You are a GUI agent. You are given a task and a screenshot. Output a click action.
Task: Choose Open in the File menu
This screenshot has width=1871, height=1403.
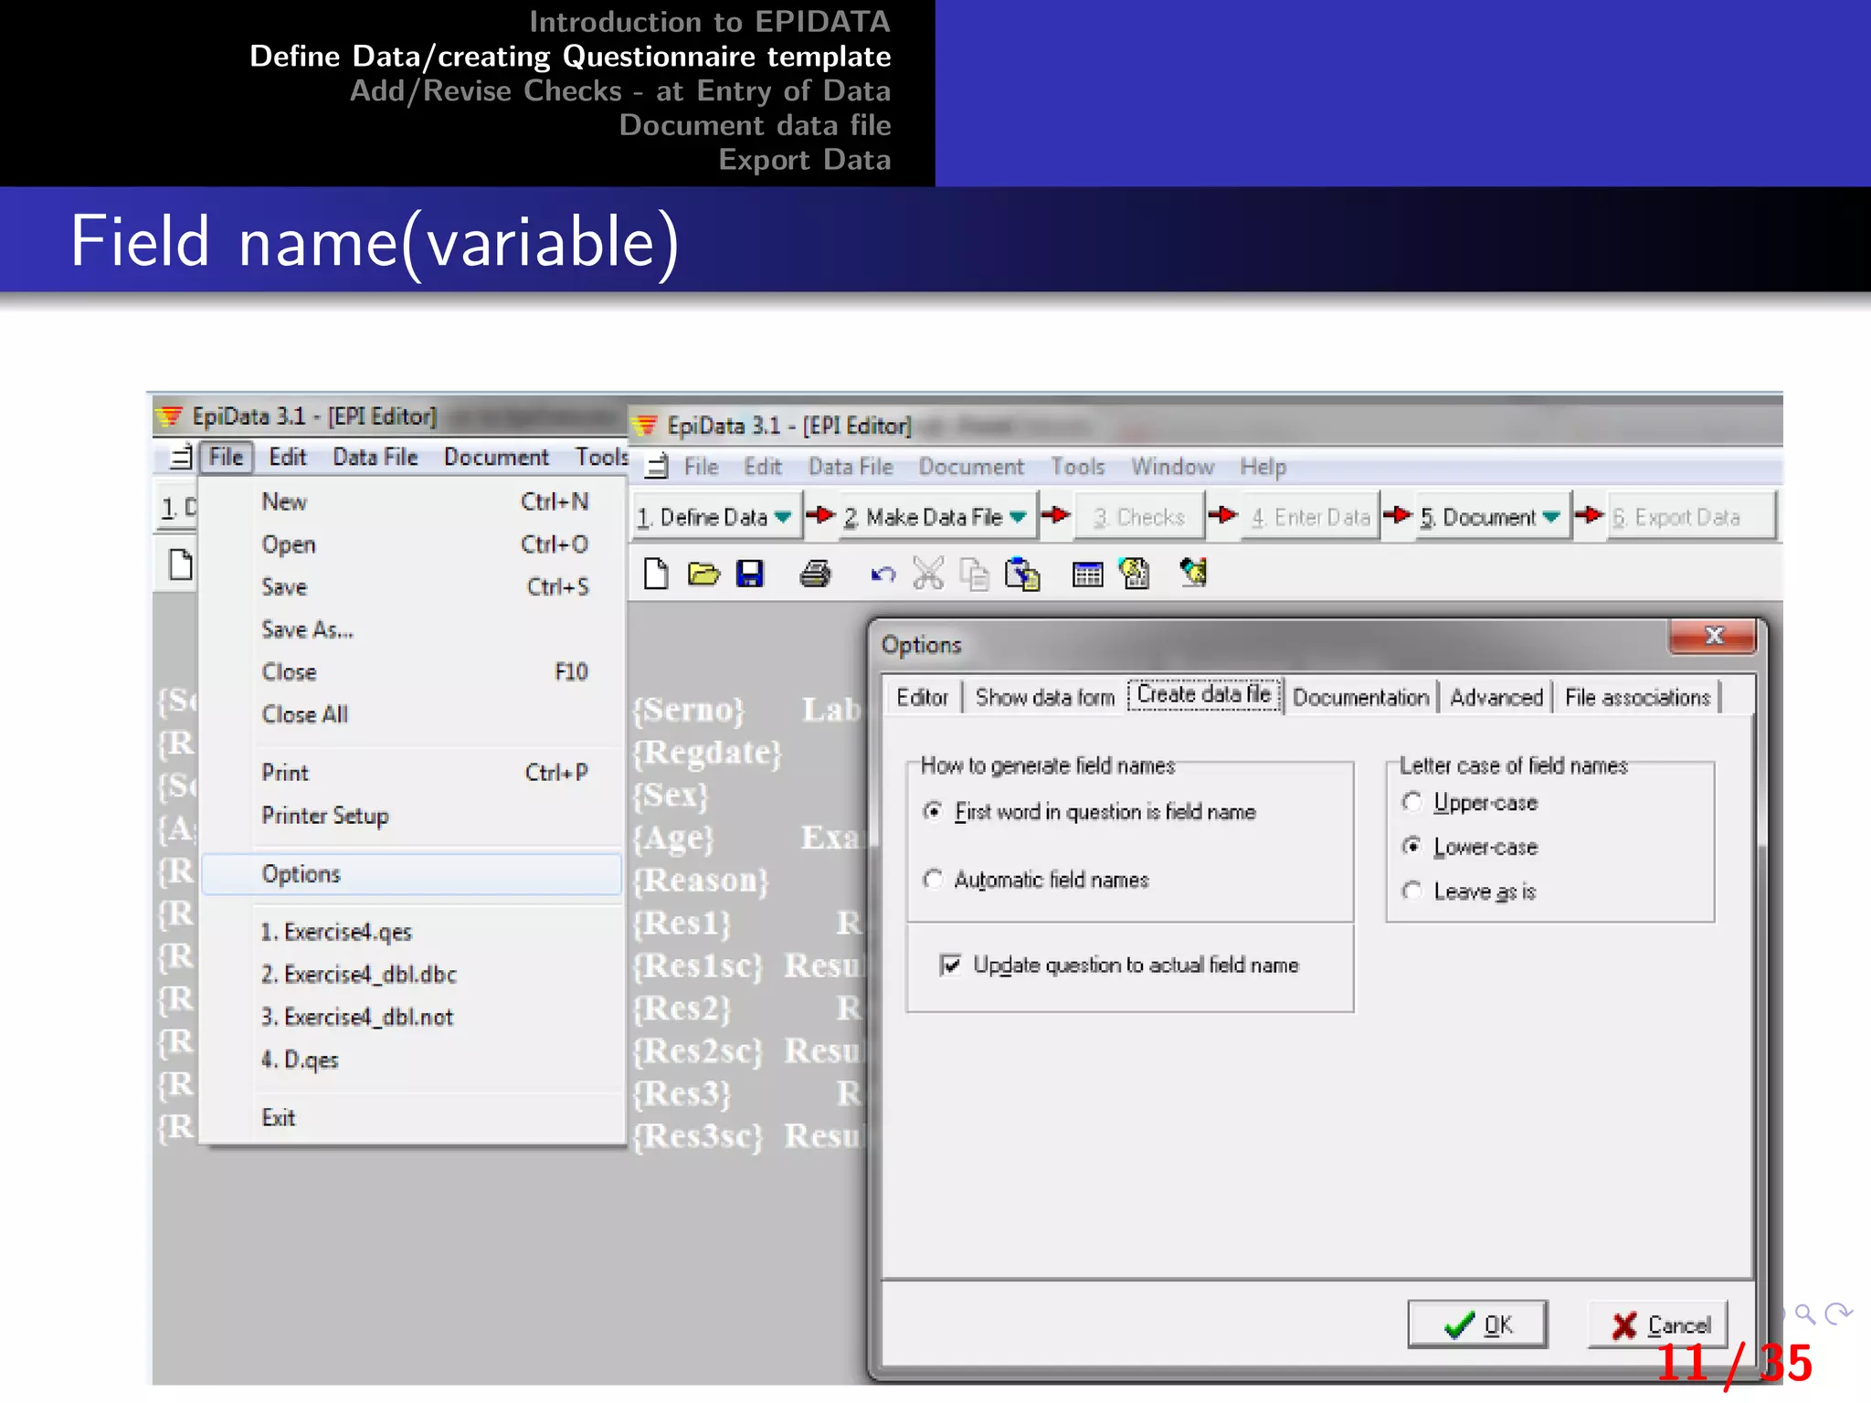(411, 544)
